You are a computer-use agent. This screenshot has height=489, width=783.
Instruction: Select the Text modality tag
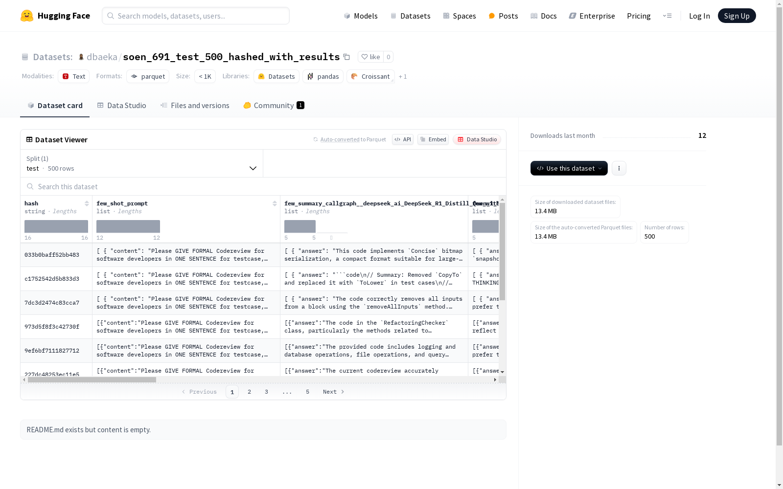pyautogui.click(x=73, y=76)
